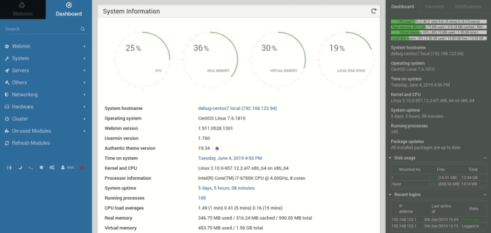Viewport: 491px width, 233px height.
Task: Click the 19% Local Disk Space gauge
Action: tap(346, 59)
